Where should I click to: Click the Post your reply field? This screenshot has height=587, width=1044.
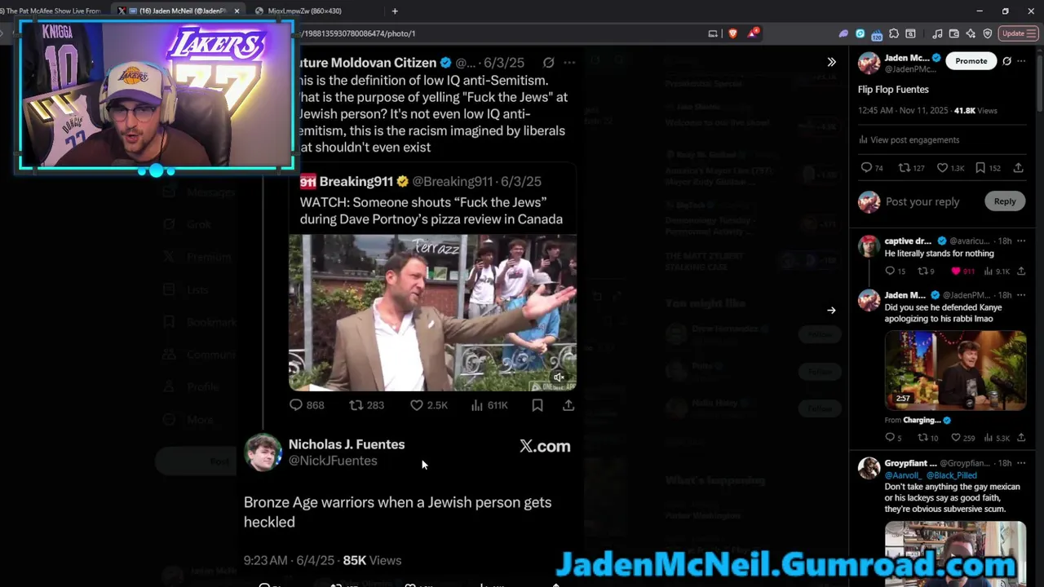pos(922,201)
